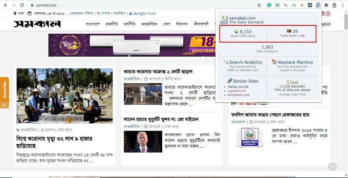Open Chrome's three-dot menu
This screenshot has height=178, width=348.
(x=343, y=5)
